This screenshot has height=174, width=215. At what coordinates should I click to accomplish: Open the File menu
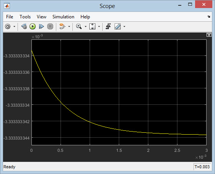(x=10, y=17)
